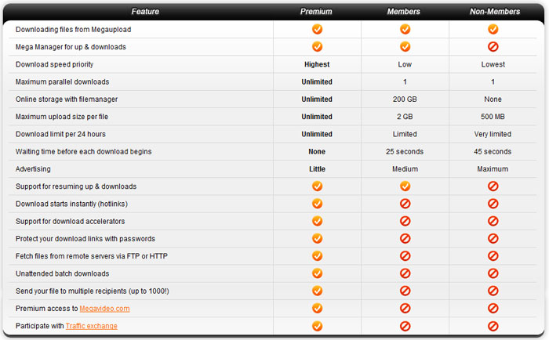Click Members checkmark for Support for resuming
This screenshot has width=549, height=340.
pyautogui.click(x=405, y=186)
